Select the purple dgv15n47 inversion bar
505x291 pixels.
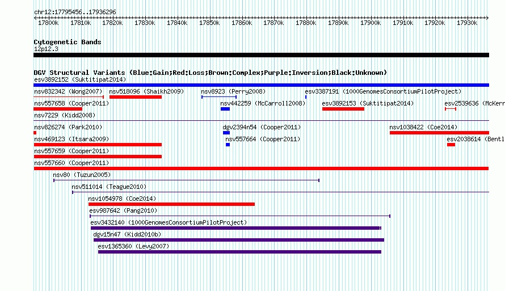click(239, 240)
